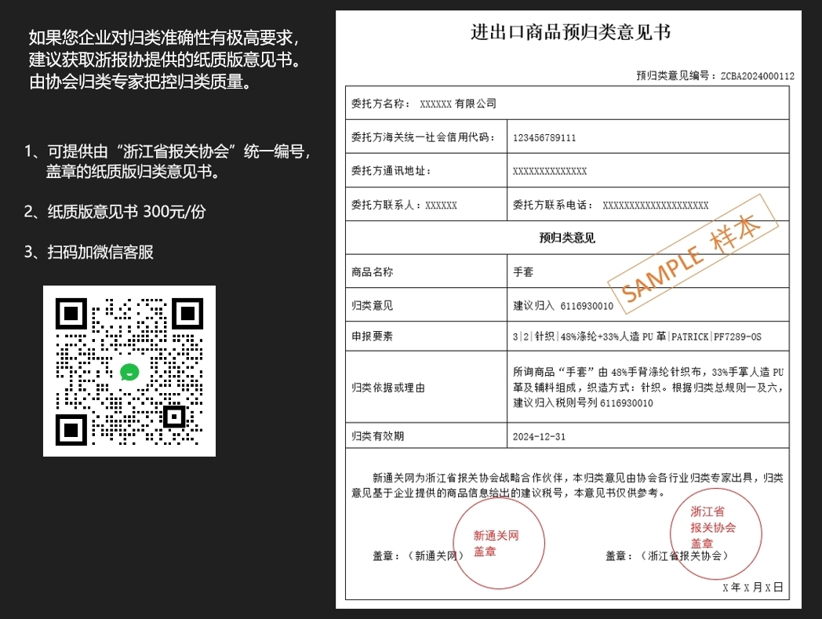Click the intro paragraph about 归类准确性
Screen dimensions: 822x619
click(x=165, y=60)
